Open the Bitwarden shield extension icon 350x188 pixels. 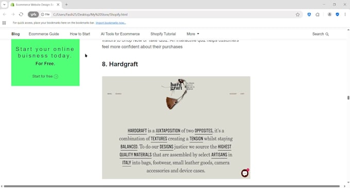click(309, 14)
